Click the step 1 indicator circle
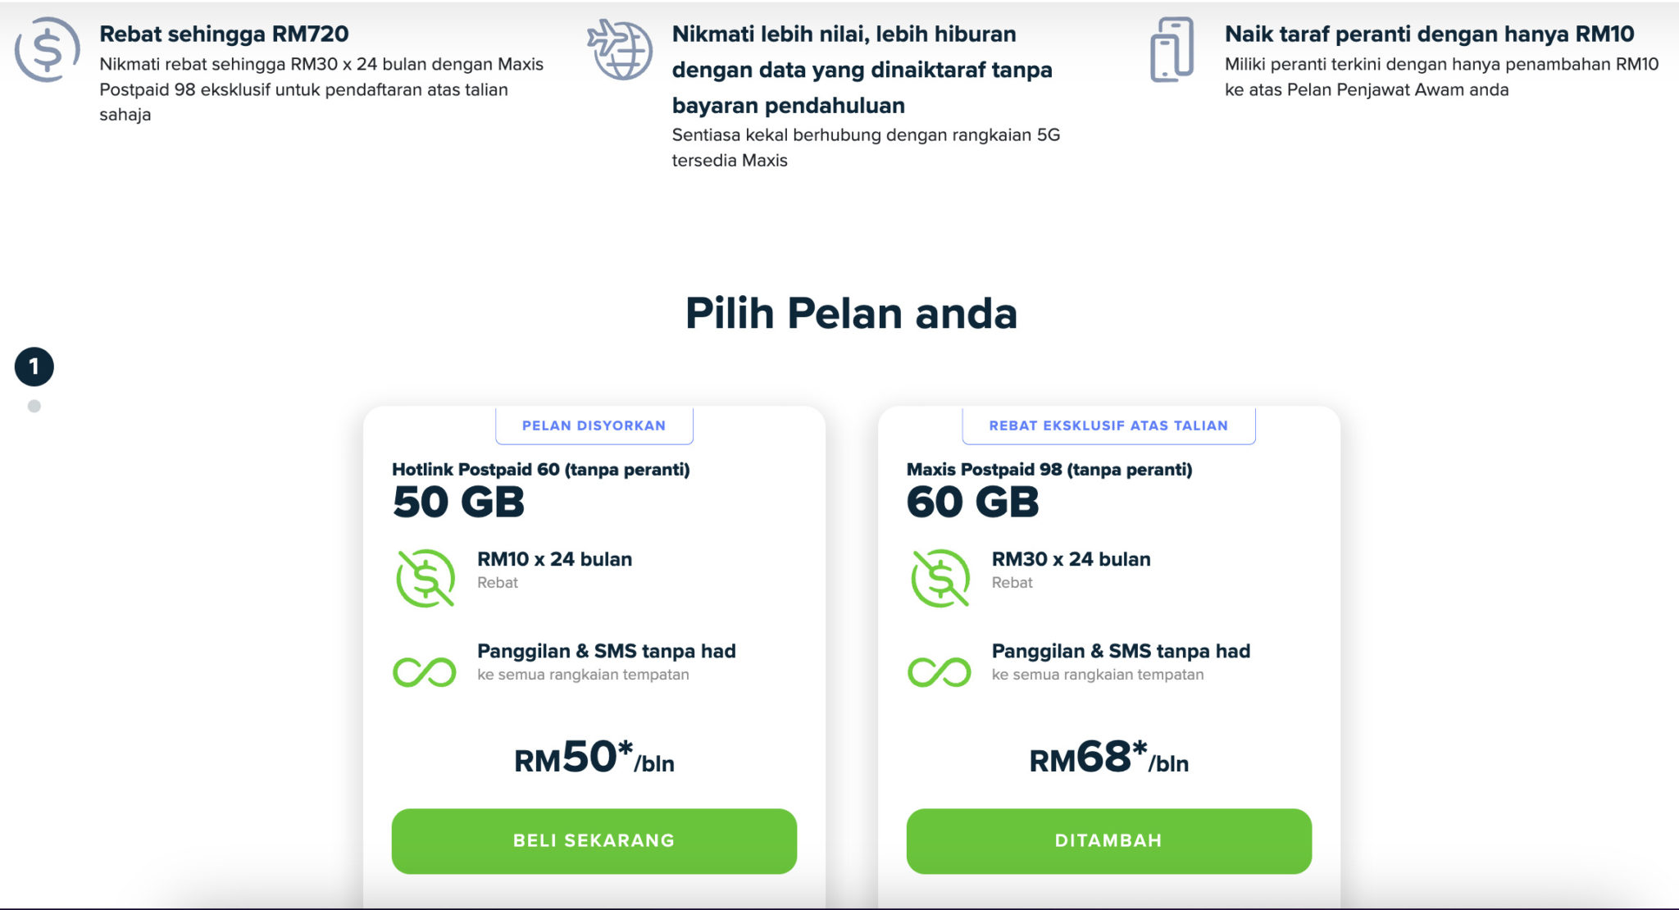Viewport: 1679px width, 910px height. tap(34, 366)
